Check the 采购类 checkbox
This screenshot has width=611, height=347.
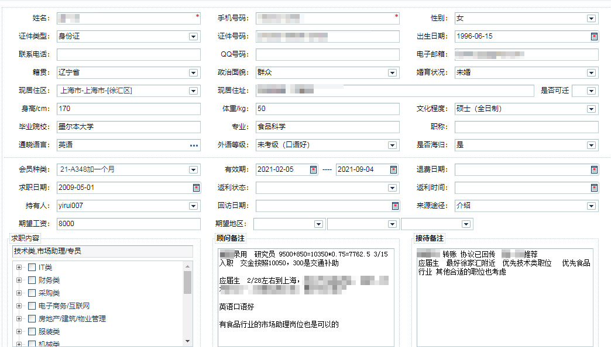click(32, 293)
